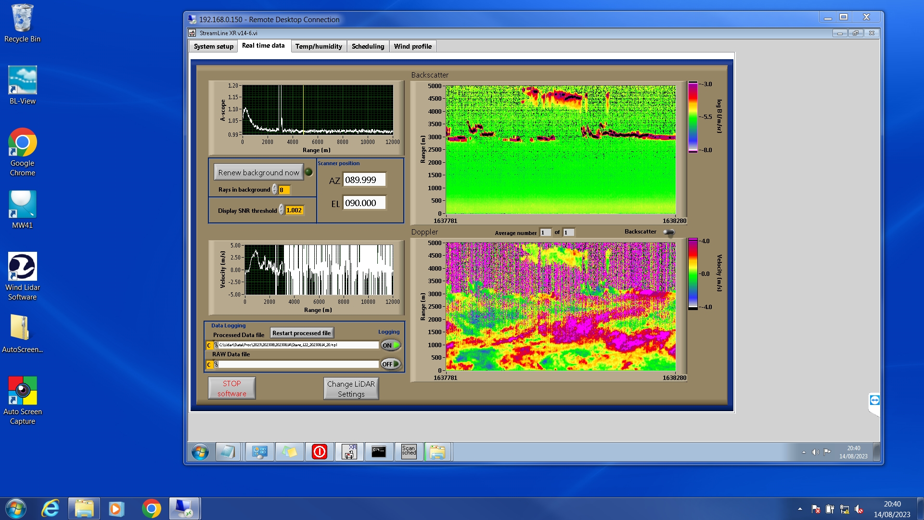
Task: Flip the Backscatter toggle switch above Doppler plot
Action: point(668,232)
